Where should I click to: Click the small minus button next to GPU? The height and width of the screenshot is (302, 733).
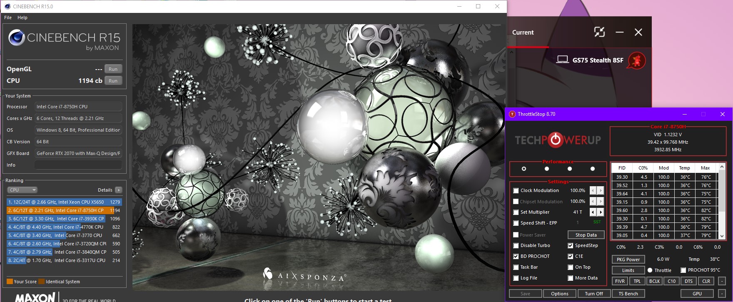coord(722,294)
